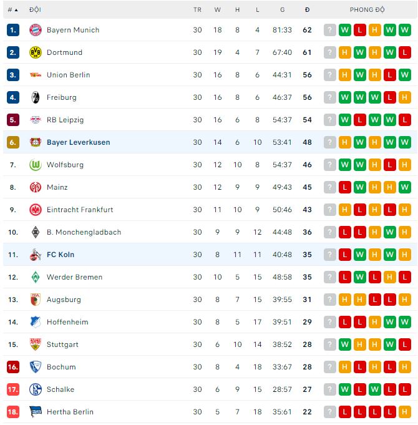Click Freiburg's blue rank 4 badge
The height and width of the screenshot is (425, 418).
click(13, 97)
